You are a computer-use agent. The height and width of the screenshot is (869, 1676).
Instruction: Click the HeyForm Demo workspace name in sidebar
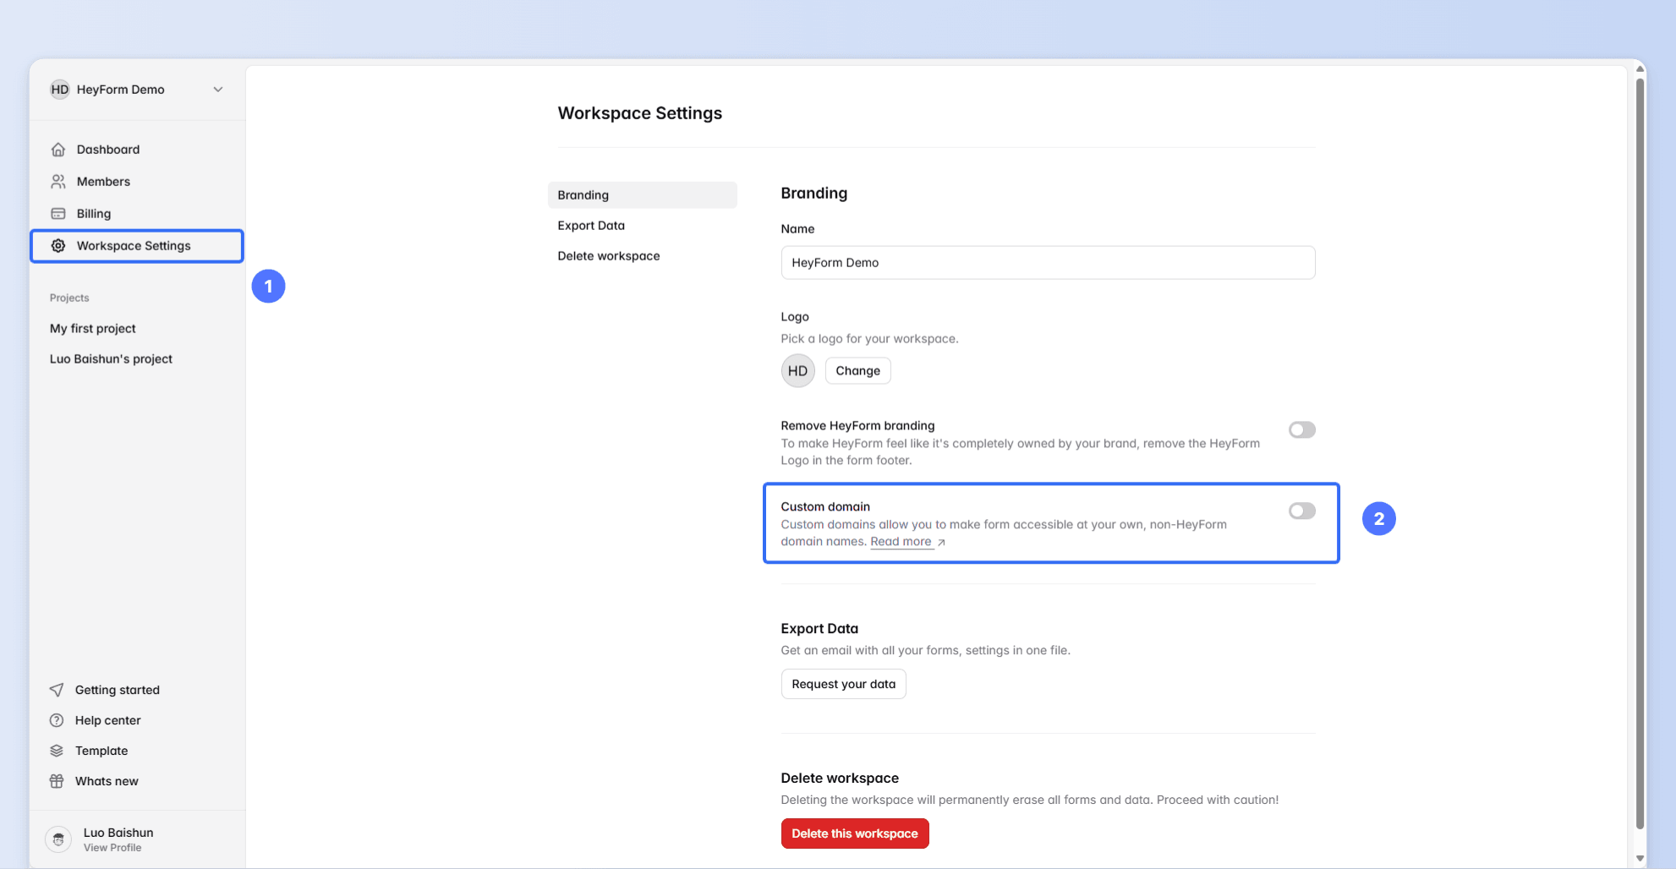click(x=121, y=90)
